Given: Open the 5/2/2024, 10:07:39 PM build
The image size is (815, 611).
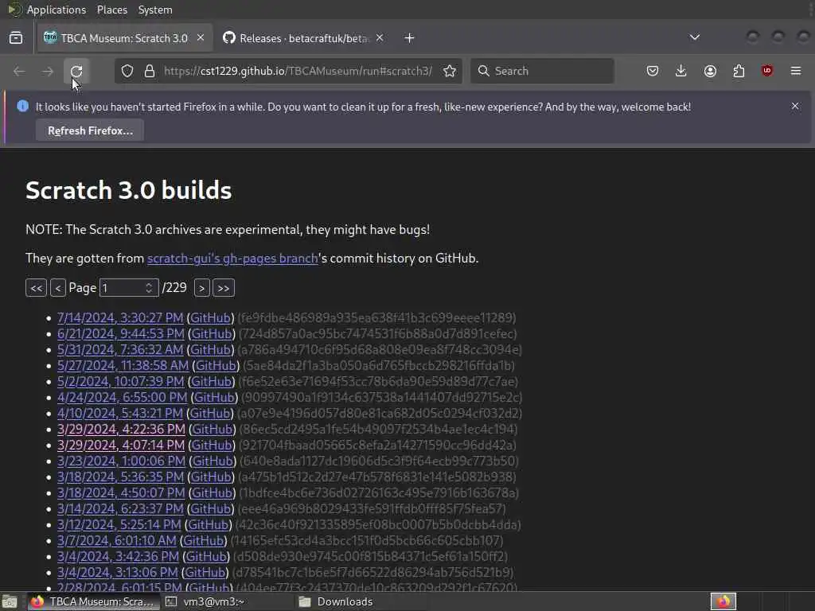Looking at the screenshot, I should (x=121, y=381).
